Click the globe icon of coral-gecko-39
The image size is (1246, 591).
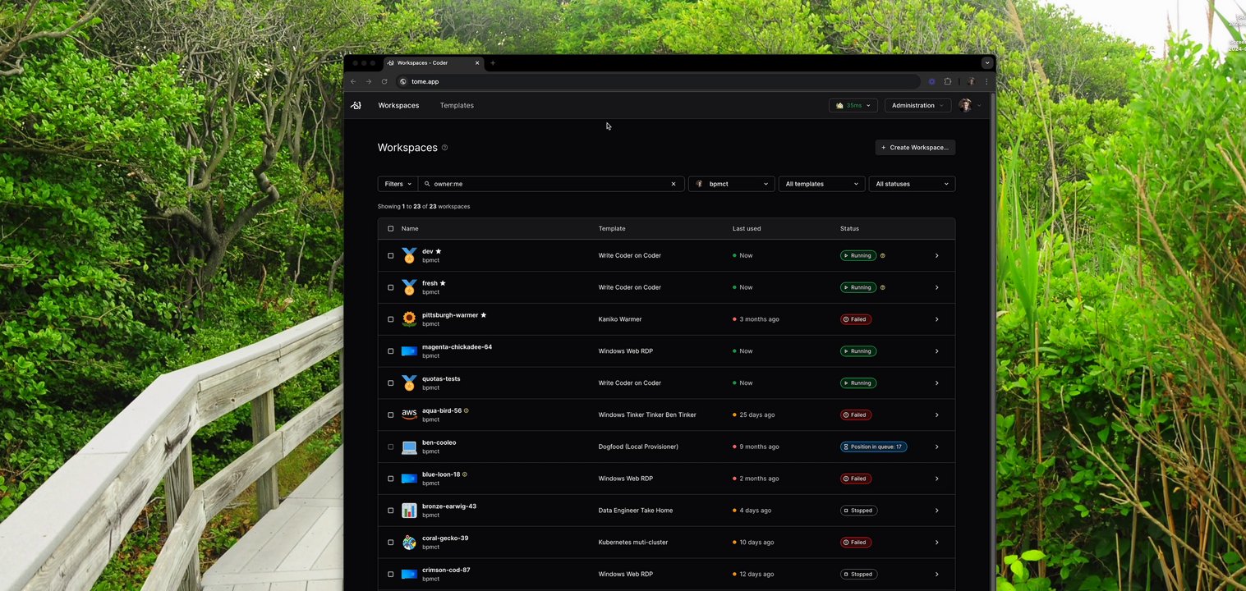click(x=409, y=543)
